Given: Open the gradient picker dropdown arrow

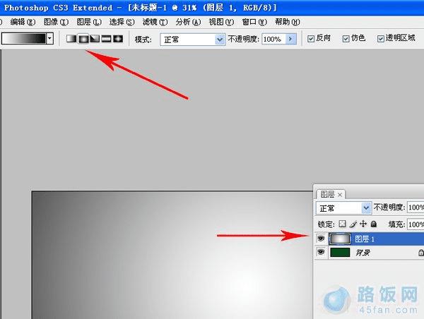Looking at the screenshot, I should click(x=49, y=38).
